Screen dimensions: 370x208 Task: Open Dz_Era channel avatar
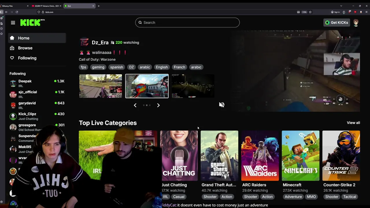[x=84, y=42]
